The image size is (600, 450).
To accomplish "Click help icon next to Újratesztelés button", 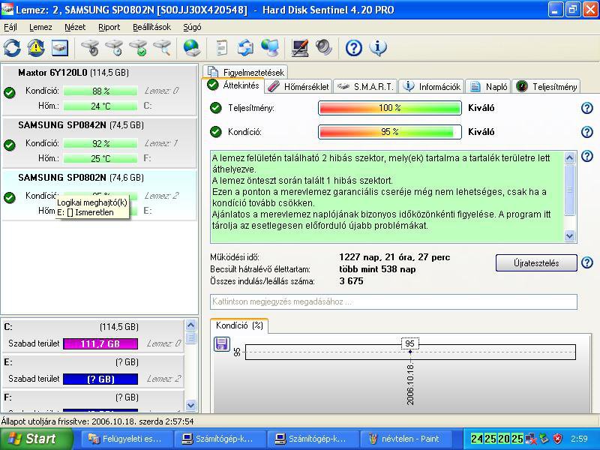I will pos(587,263).
